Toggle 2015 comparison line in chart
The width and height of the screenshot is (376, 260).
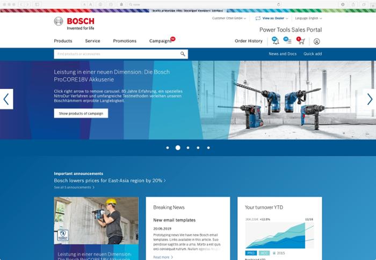click(x=279, y=253)
